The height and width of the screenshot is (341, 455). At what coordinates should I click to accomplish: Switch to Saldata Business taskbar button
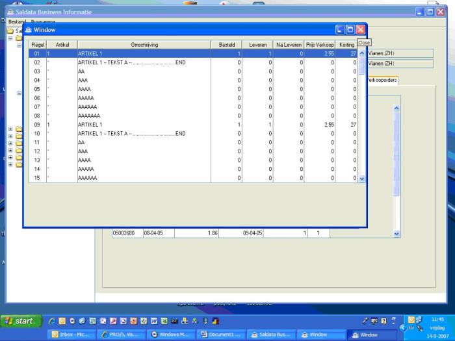point(270,335)
